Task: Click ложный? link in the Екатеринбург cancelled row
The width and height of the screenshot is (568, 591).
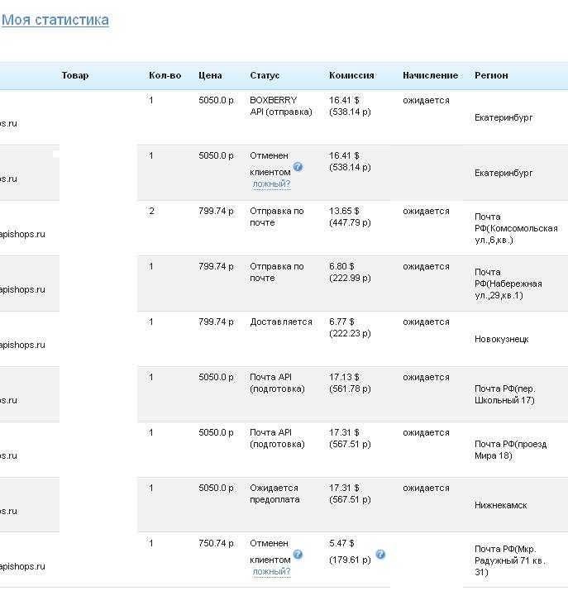Action: (271, 184)
